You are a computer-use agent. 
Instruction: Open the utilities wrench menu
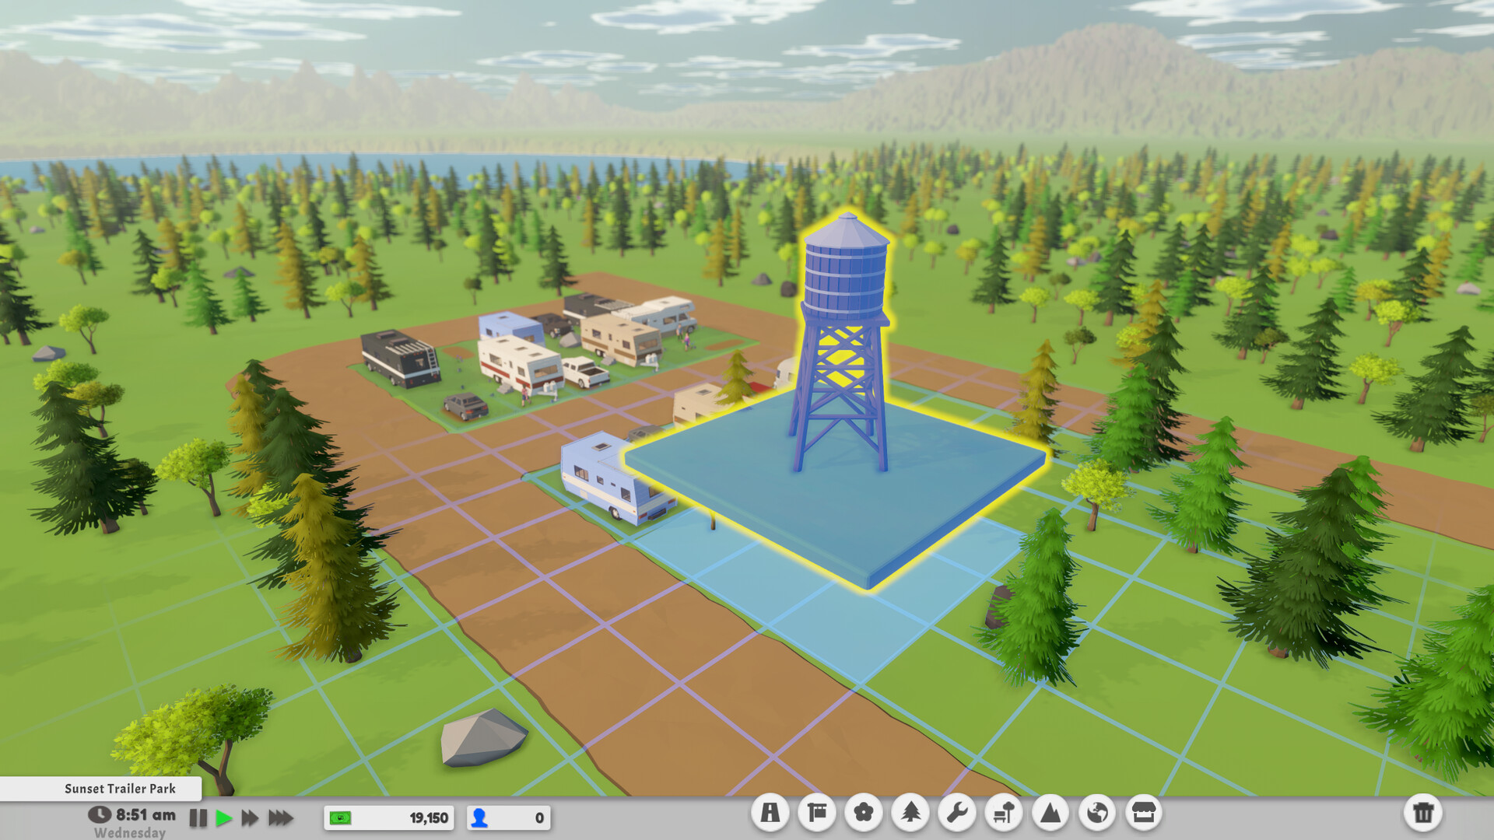958,812
